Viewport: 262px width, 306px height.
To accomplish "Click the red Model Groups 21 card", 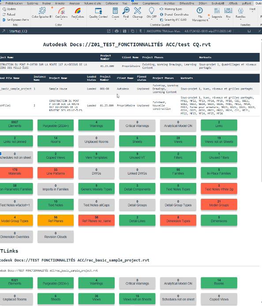I will coord(219,204).
